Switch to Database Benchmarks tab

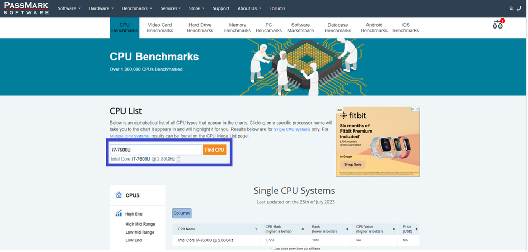click(x=338, y=27)
